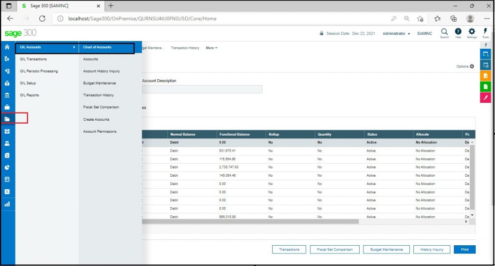The image size is (495, 266).
Task: Sort by the Functional Balance column header
Action: (x=234, y=134)
